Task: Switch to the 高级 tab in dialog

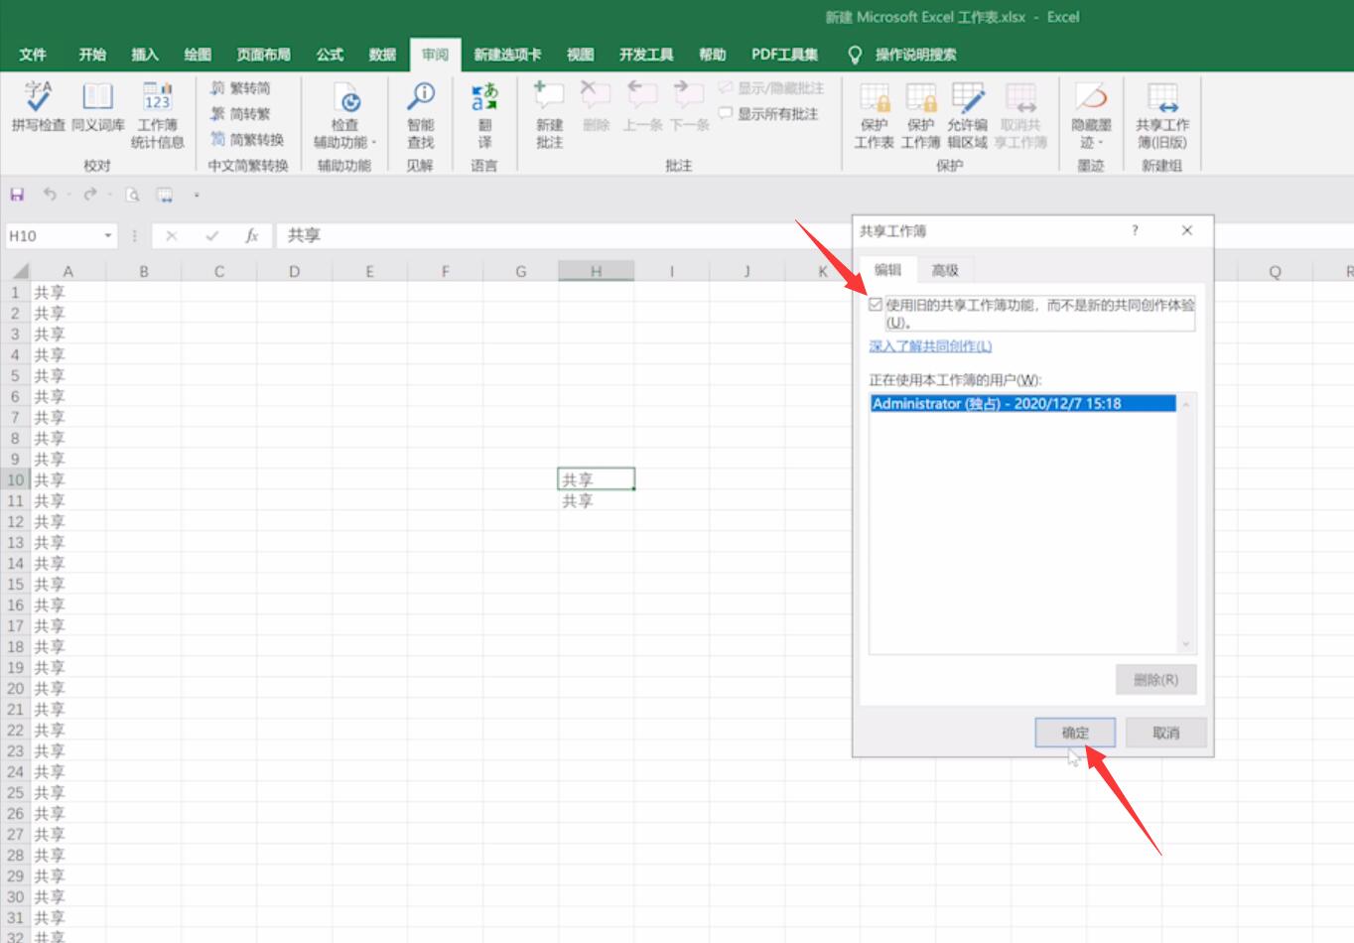Action: (x=945, y=270)
